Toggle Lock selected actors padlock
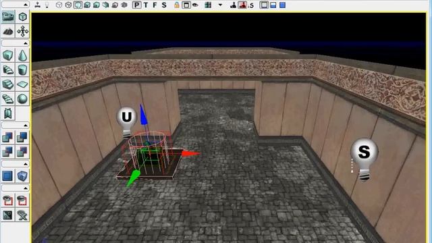This screenshot has height=243, width=432. 177,5
